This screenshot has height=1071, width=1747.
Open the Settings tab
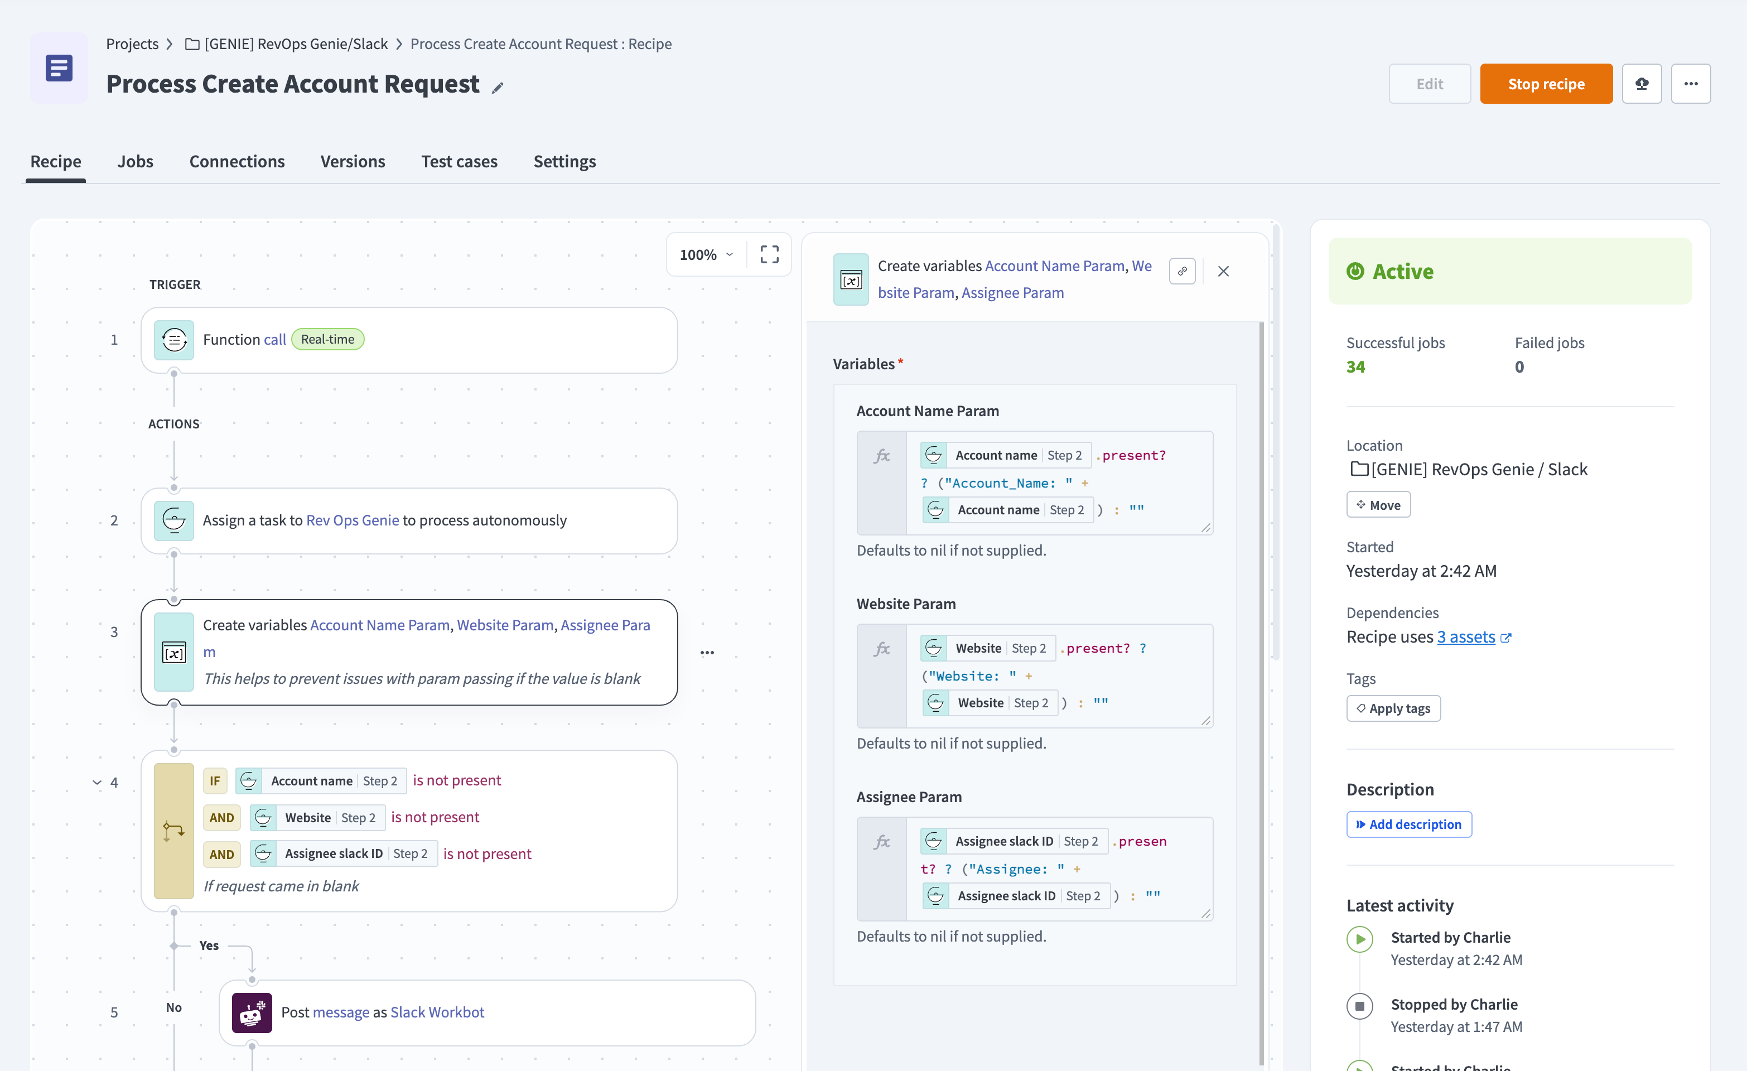pyautogui.click(x=564, y=162)
